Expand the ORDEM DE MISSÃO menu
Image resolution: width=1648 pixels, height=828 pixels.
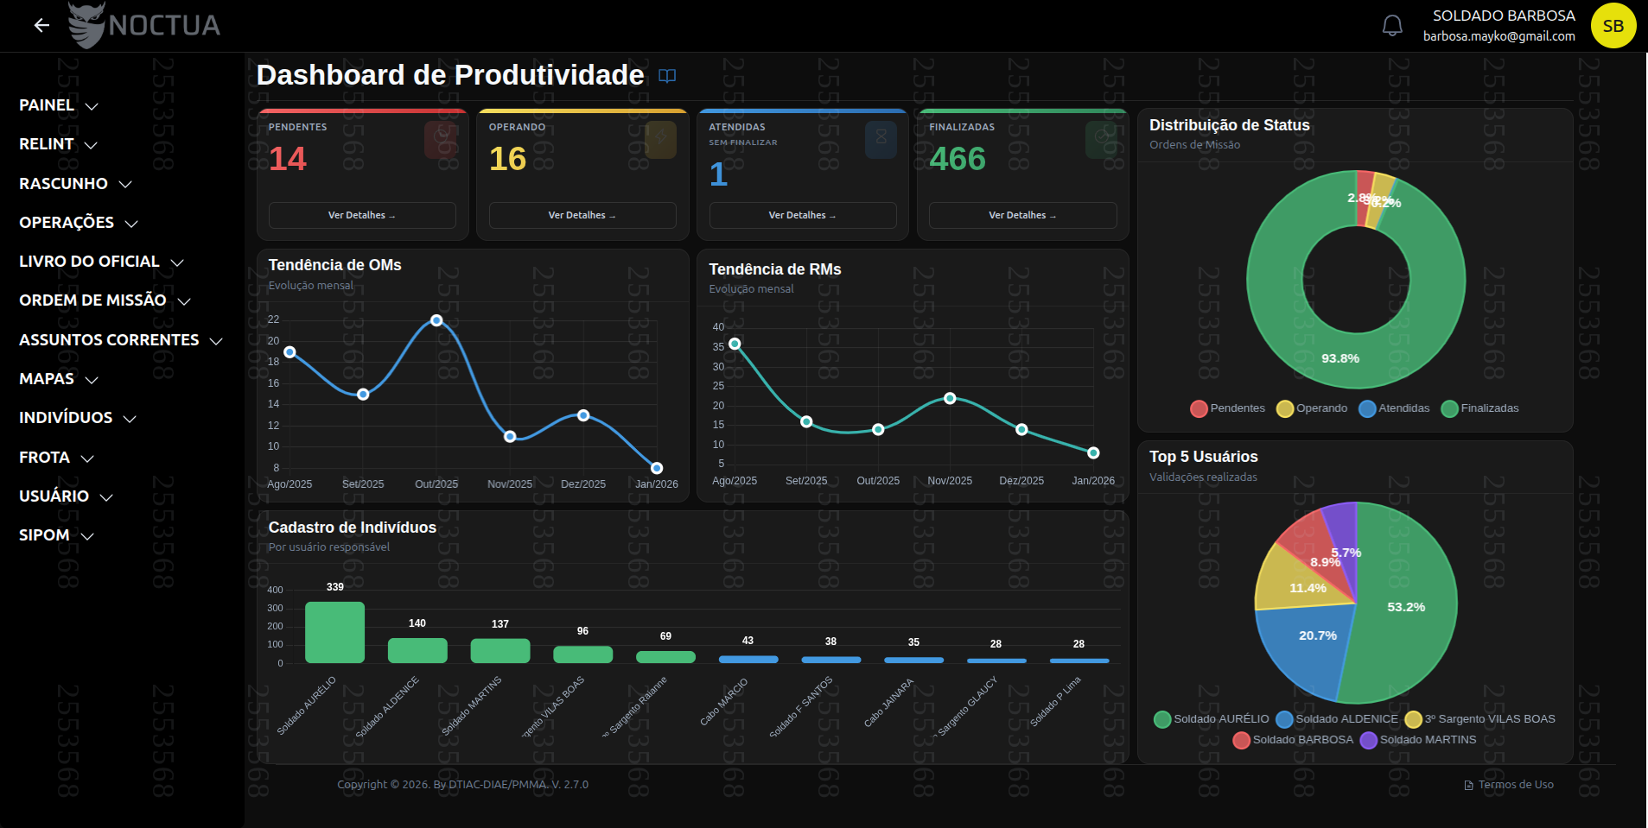[104, 300]
